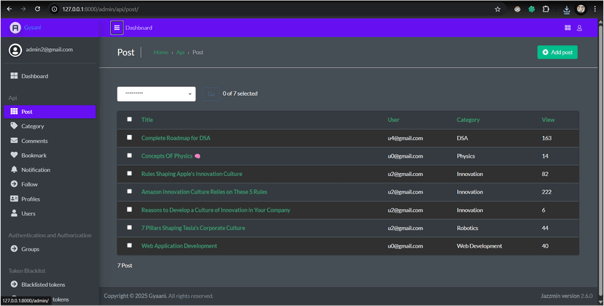This screenshot has height=306, width=604.
Task: Click the Follow arrow icon in sidebar
Action: [x=14, y=184]
